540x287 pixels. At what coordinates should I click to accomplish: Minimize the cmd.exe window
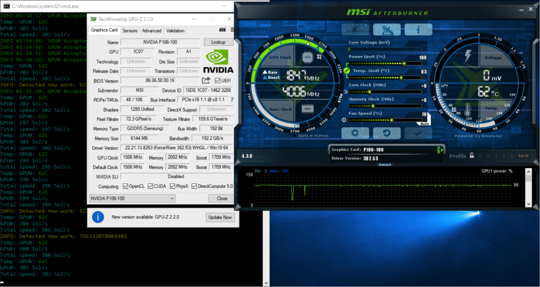click(226, 6)
